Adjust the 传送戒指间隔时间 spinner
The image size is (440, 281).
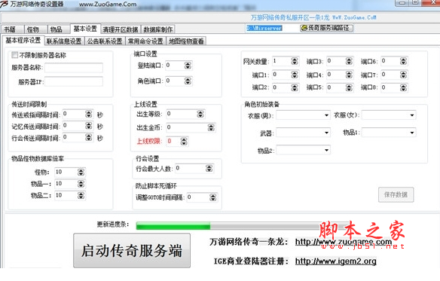89,114
